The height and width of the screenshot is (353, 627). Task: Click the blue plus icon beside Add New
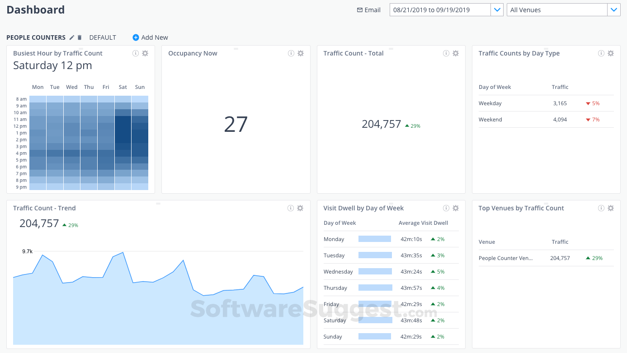(136, 37)
